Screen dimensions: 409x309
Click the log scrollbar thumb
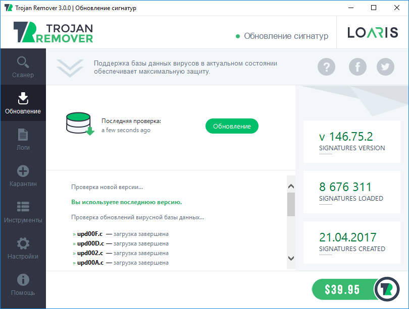(x=291, y=204)
